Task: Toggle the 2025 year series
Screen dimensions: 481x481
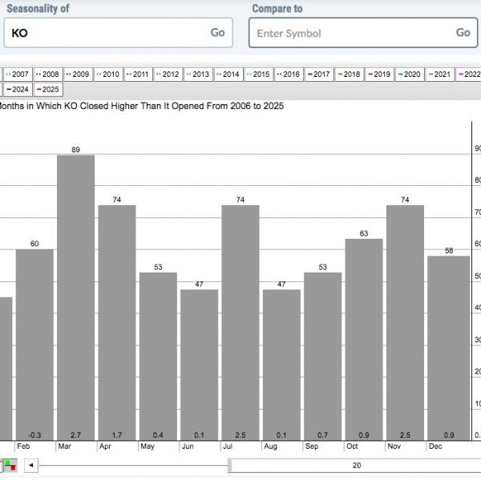Action: 48,90
